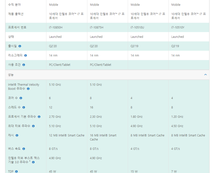Select processor number i7-10510U
Screen dimensions: 212x173
tap(137, 28)
